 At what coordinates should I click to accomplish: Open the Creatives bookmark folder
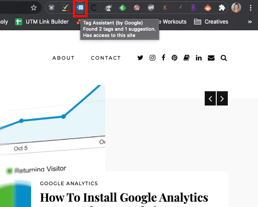pos(211,22)
